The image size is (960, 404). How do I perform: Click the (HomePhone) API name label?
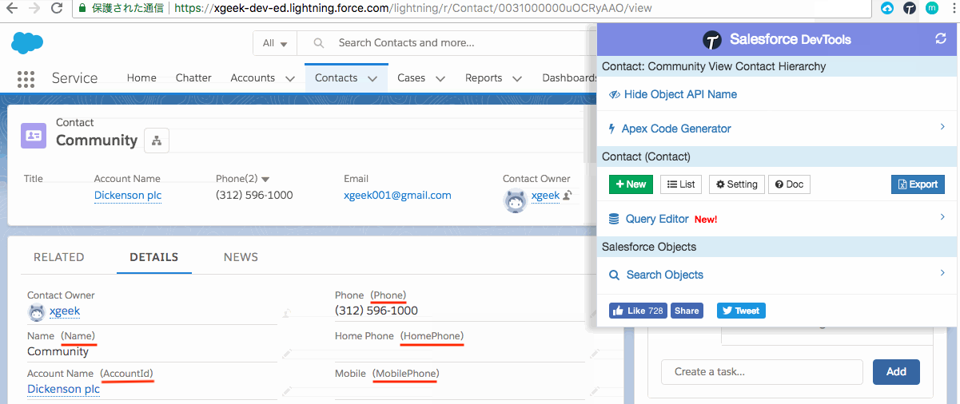[x=432, y=336]
